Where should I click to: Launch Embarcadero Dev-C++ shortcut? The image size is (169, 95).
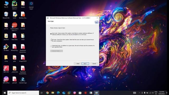click(15, 27)
